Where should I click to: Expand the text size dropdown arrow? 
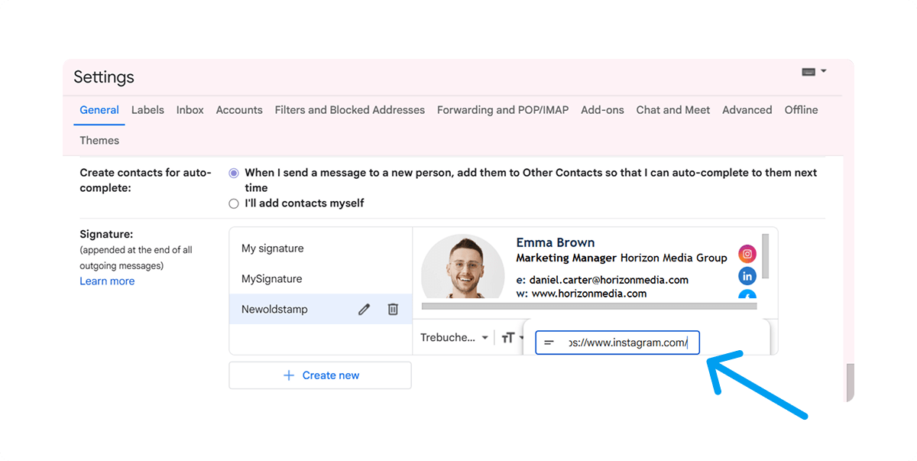(522, 336)
